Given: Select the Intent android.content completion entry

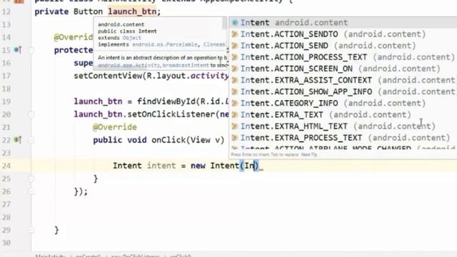Looking at the screenshot, I should click(343, 22).
